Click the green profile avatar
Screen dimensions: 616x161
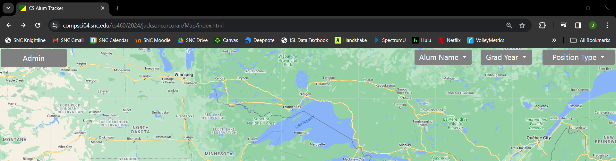click(x=593, y=25)
